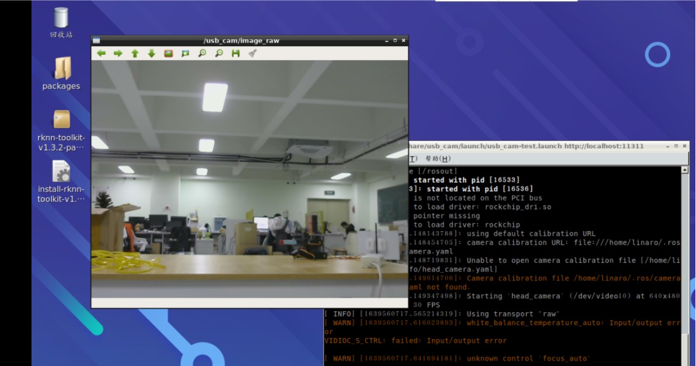Click the "Starting 'head_camera'" terminal line
The width and height of the screenshot is (696, 366).
544,296
